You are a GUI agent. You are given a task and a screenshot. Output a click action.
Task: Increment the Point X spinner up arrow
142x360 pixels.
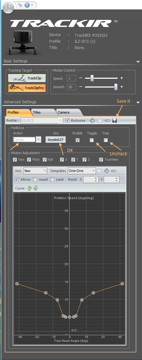96,178
